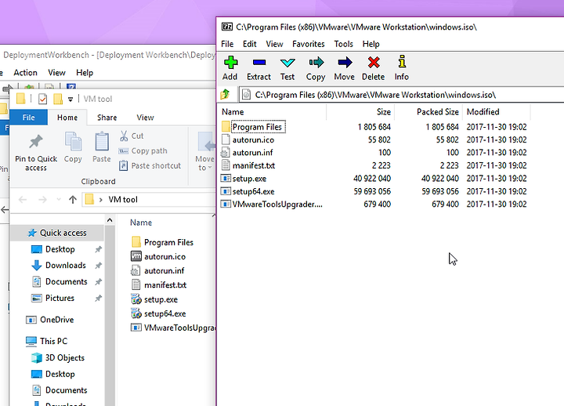Select Program Files folder in Explorer

pos(168,242)
